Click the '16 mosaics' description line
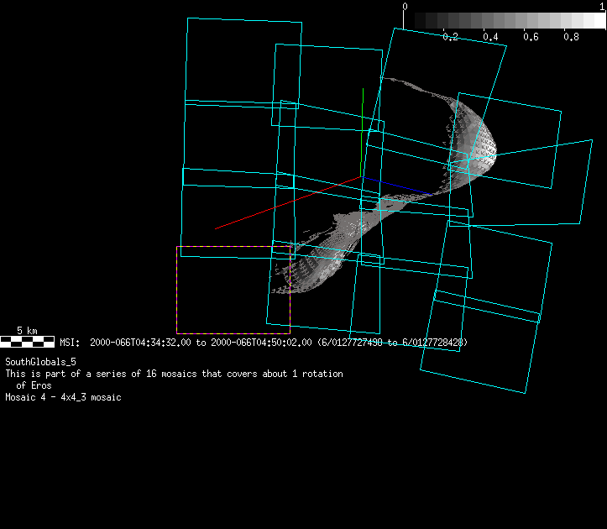 click(x=174, y=374)
